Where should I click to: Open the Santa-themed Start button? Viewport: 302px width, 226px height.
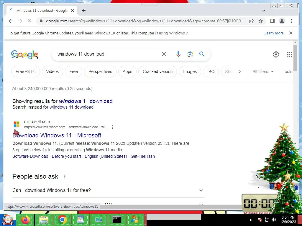(x=8, y=220)
